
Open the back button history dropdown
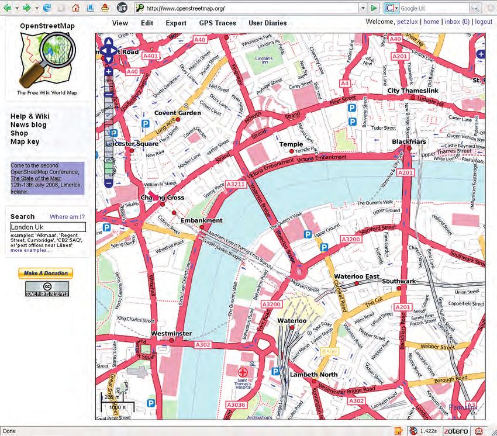17,8
